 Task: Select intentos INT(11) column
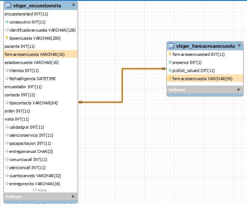click(40, 71)
